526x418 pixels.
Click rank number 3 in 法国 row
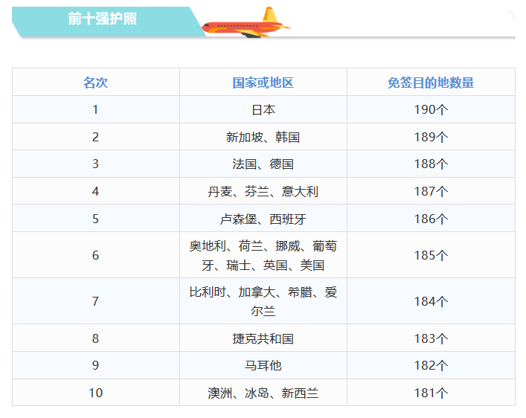point(96,164)
